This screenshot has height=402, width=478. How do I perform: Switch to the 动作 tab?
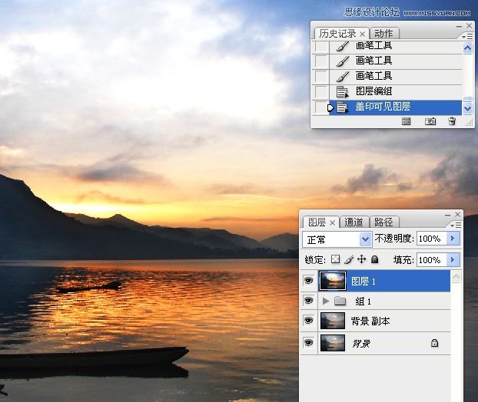[383, 33]
